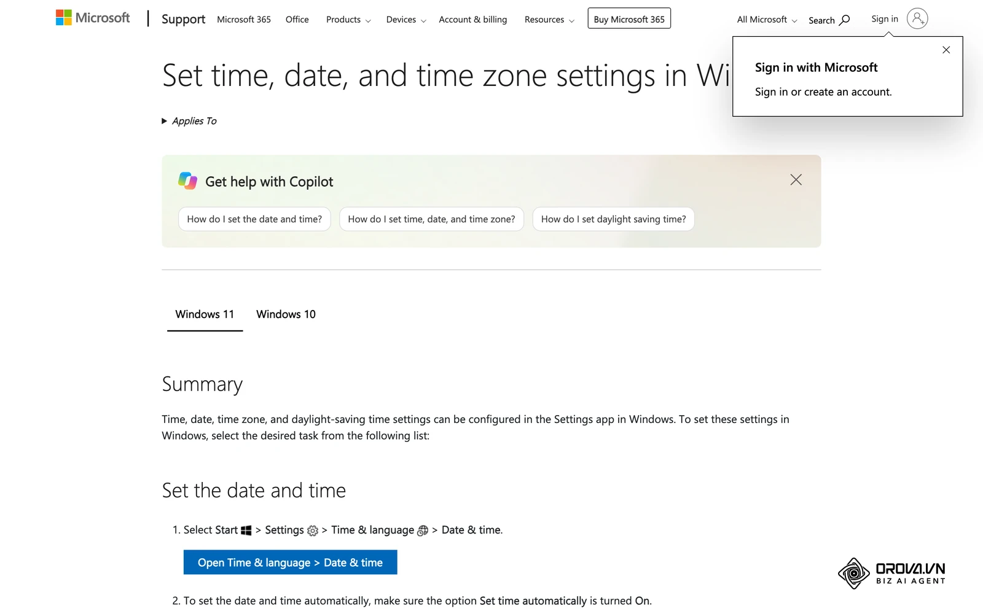The image size is (983, 614).
Task: Ask Copilot 'How do I set time, date, and time zone?'
Action: click(x=431, y=219)
